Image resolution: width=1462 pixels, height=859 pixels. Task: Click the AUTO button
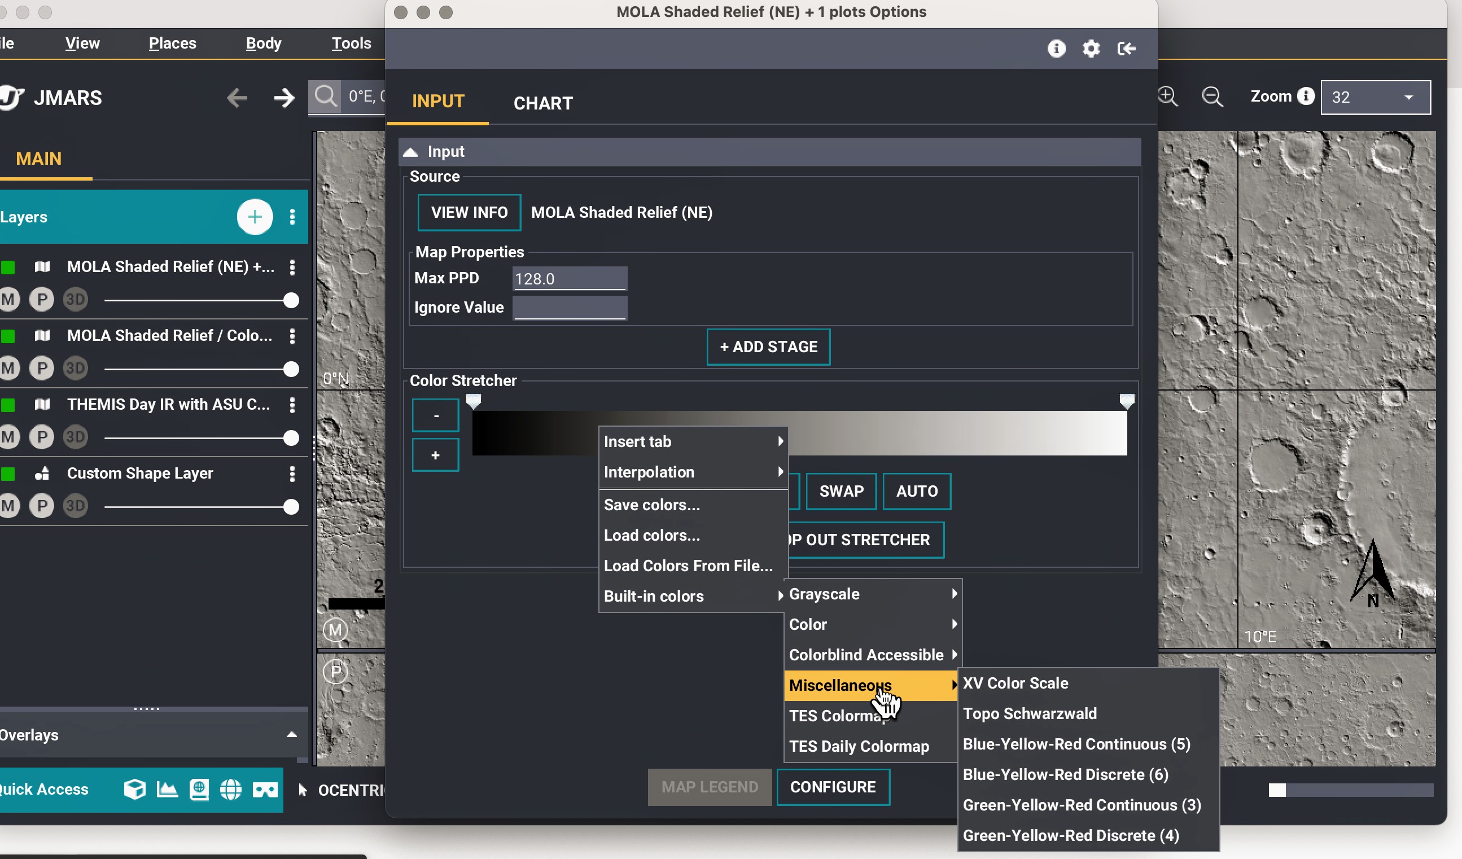pyautogui.click(x=917, y=491)
